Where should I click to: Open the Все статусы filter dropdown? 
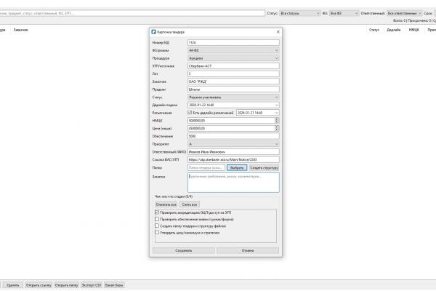[x=299, y=13]
